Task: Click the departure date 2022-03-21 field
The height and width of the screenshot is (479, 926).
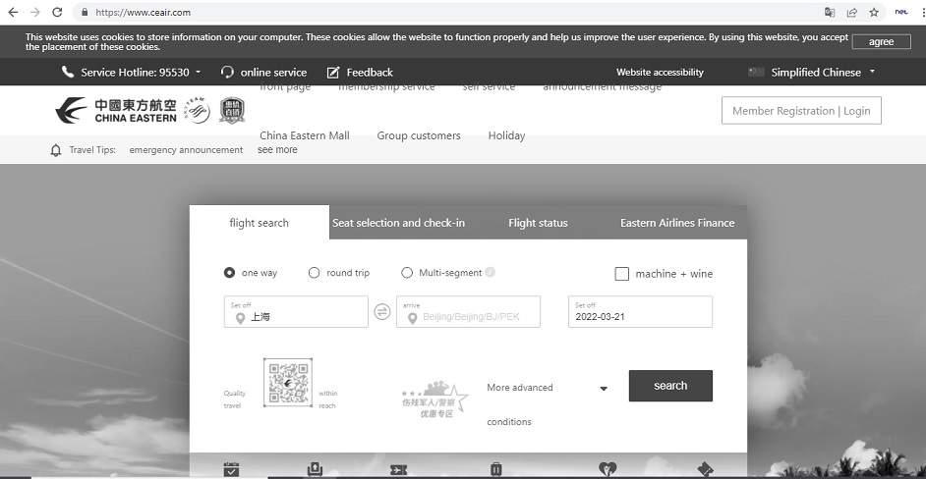Action: (640, 311)
